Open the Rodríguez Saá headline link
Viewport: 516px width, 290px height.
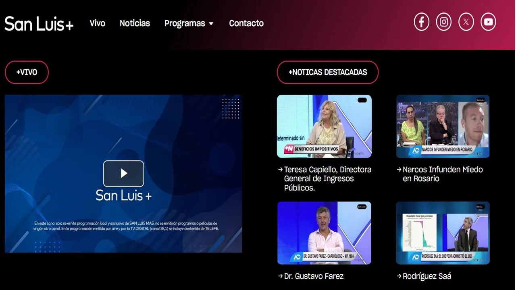coord(427,276)
